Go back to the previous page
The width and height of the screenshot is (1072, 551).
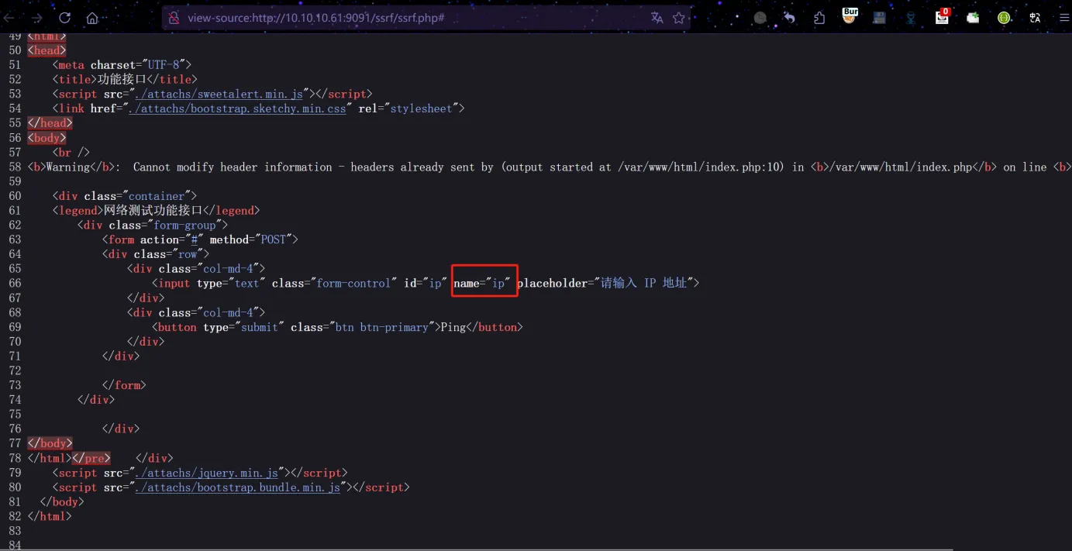[9, 18]
